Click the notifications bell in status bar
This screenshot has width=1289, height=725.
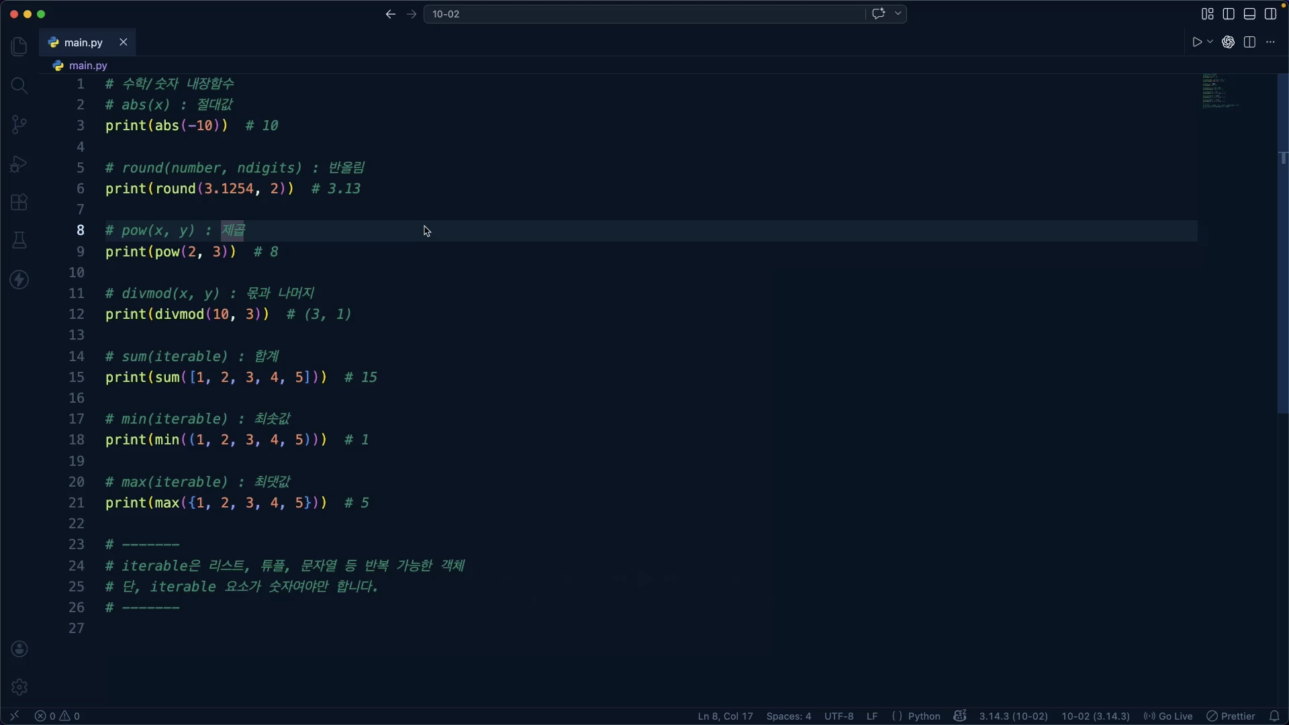[x=1274, y=716]
